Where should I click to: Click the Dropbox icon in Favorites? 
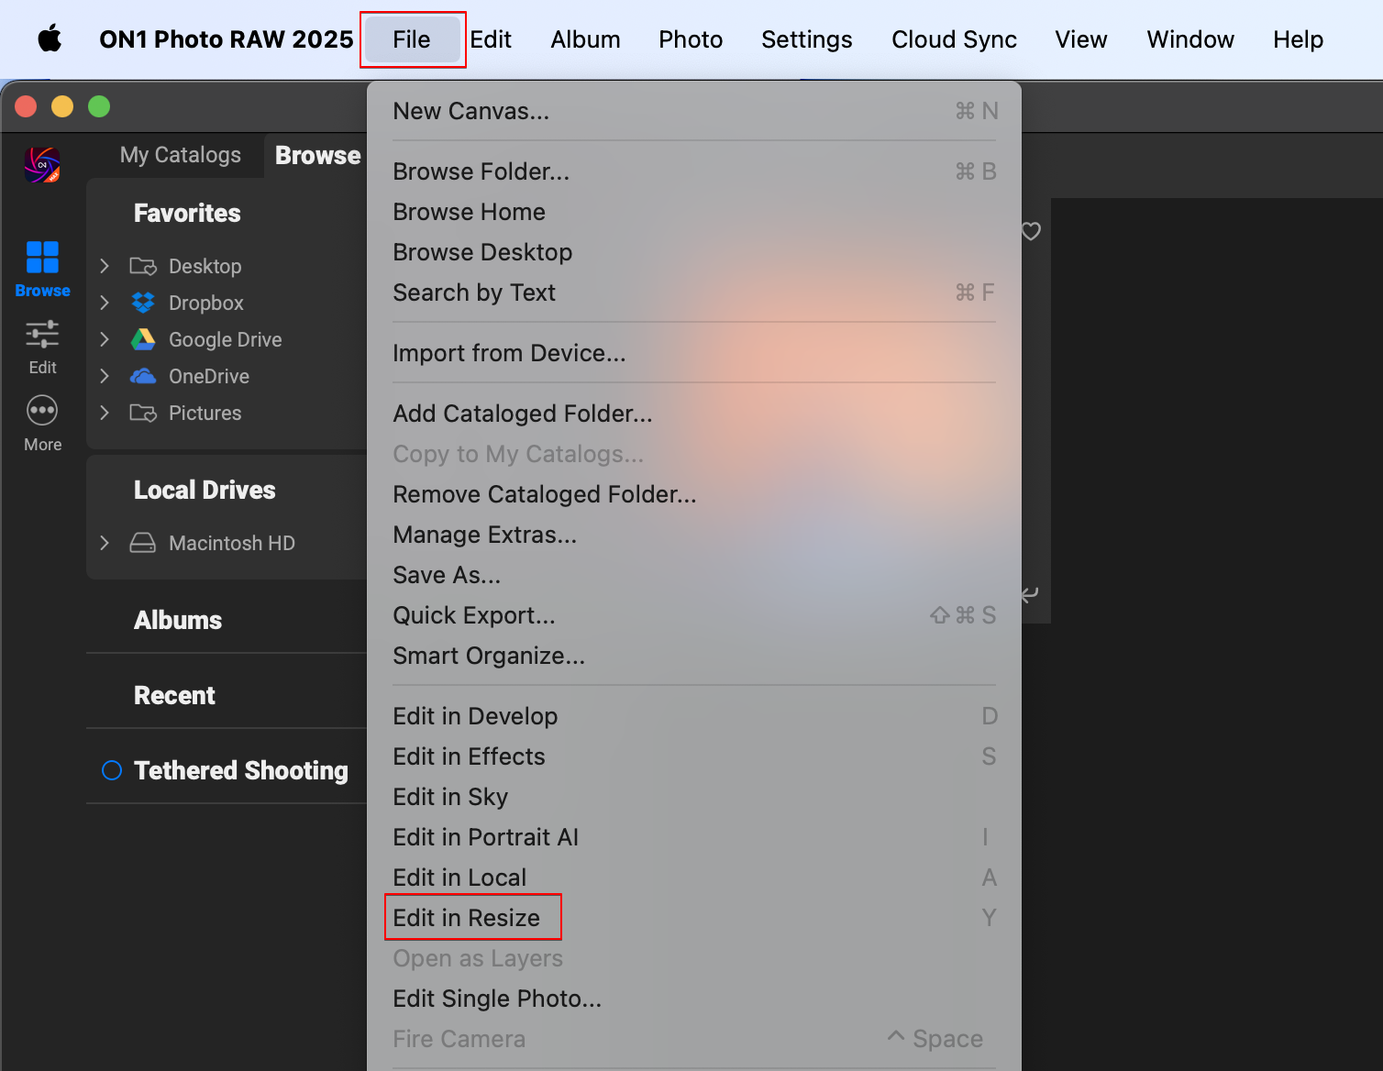click(143, 303)
